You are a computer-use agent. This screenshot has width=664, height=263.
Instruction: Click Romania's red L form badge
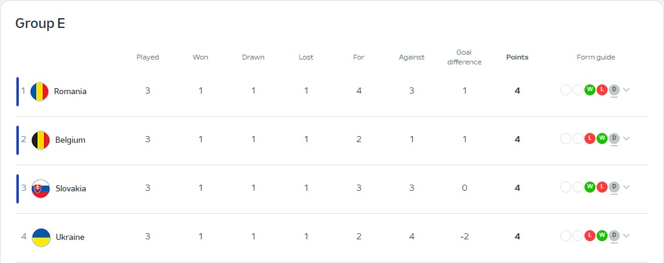pyautogui.click(x=601, y=90)
